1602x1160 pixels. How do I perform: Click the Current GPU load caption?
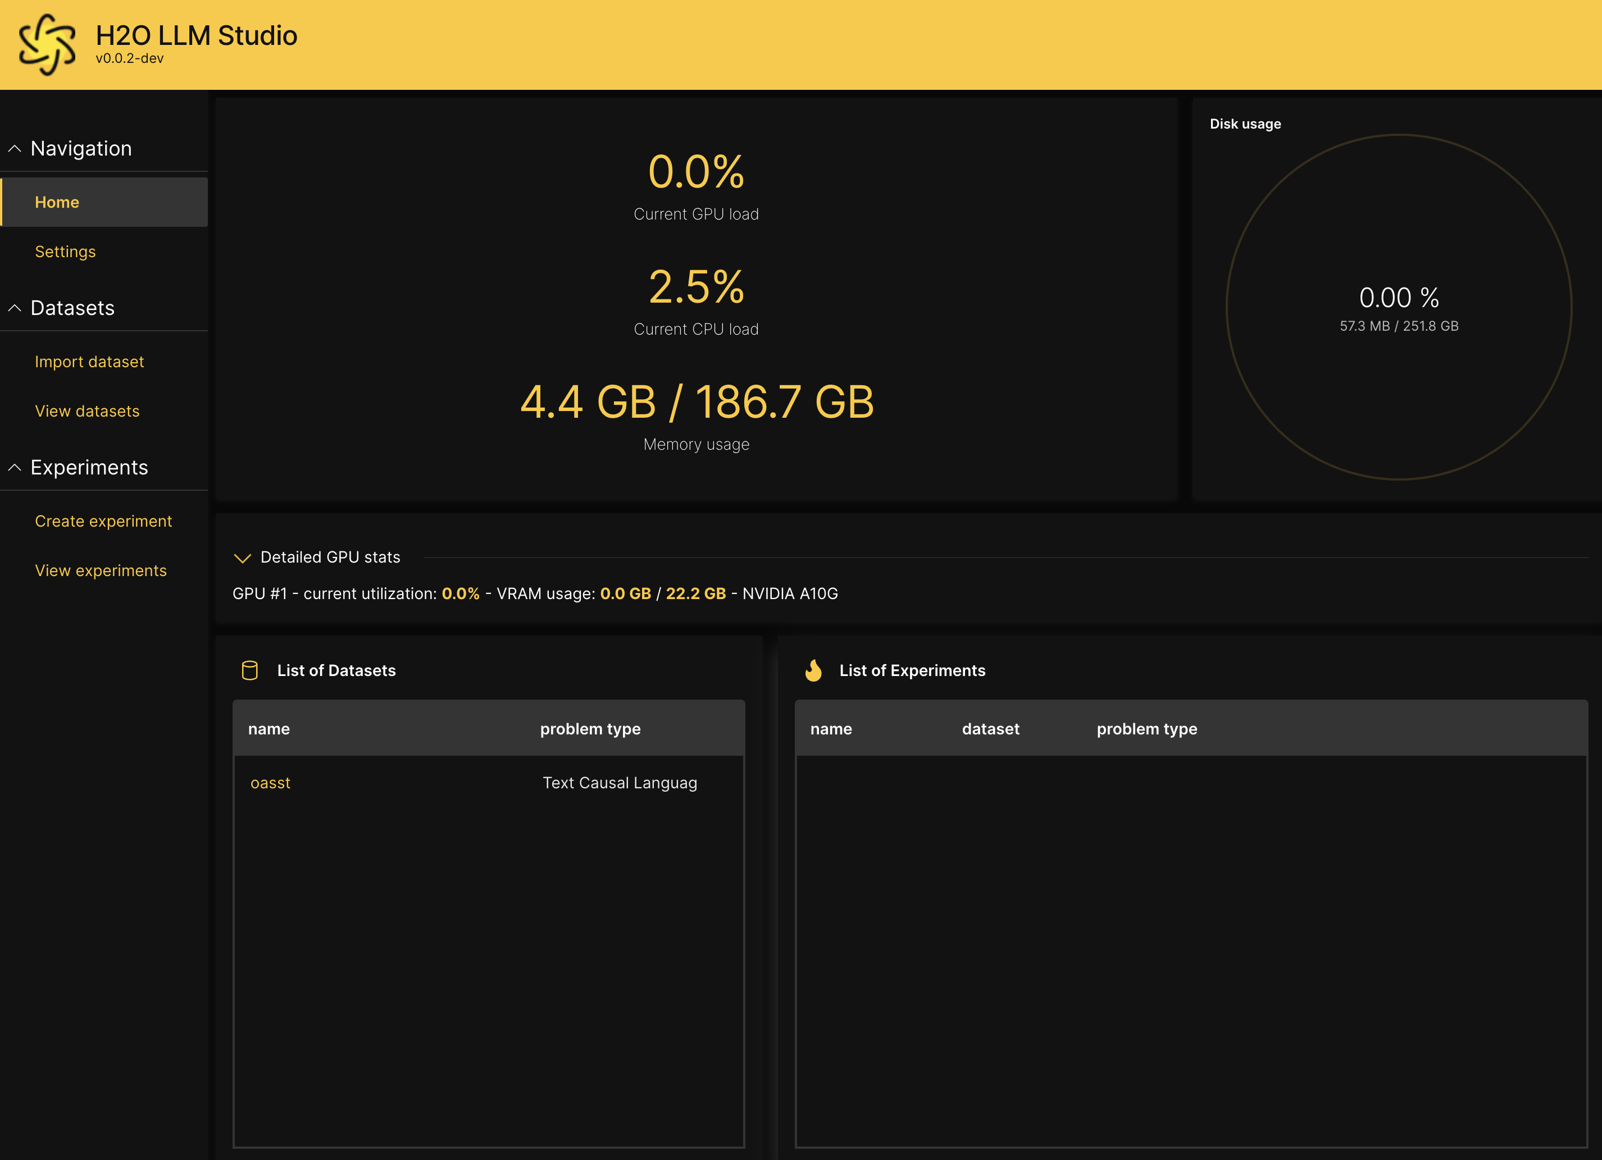click(697, 214)
